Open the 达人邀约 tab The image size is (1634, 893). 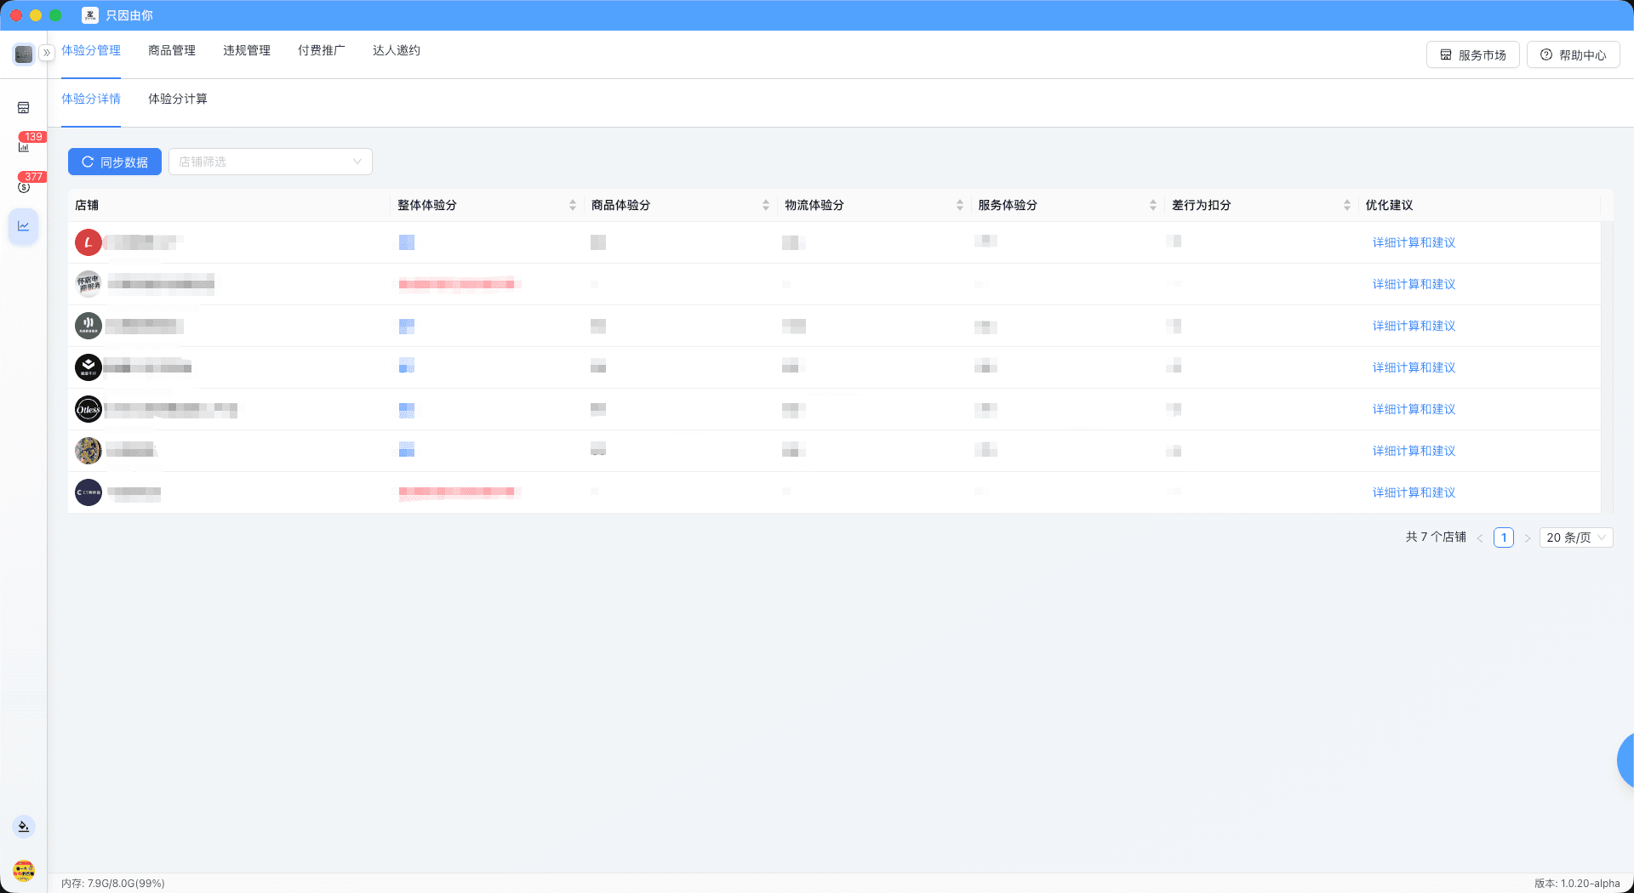coord(397,51)
